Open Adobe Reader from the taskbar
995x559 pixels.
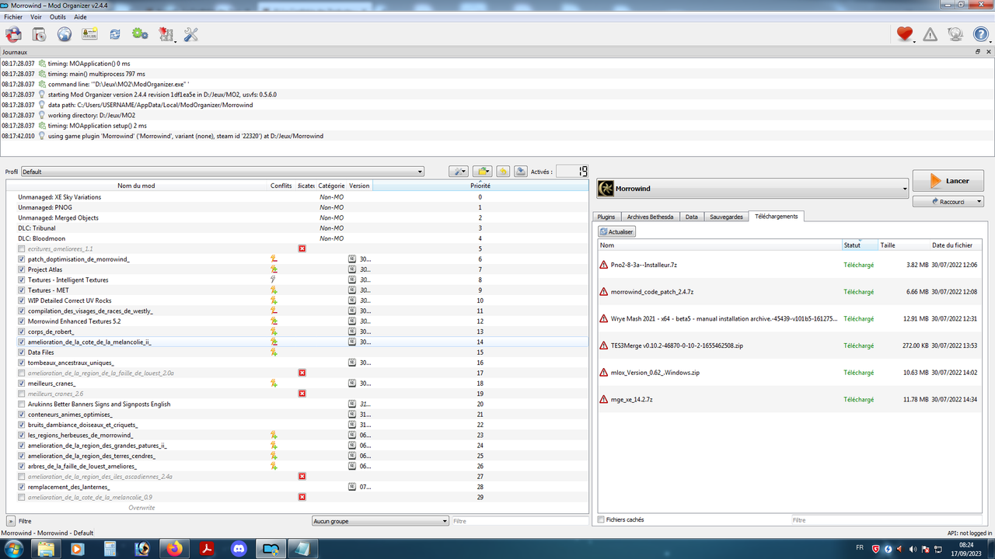pos(207,548)
